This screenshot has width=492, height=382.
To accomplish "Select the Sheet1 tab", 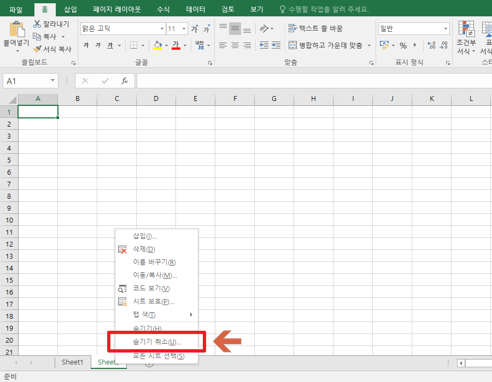I will 73,362.
